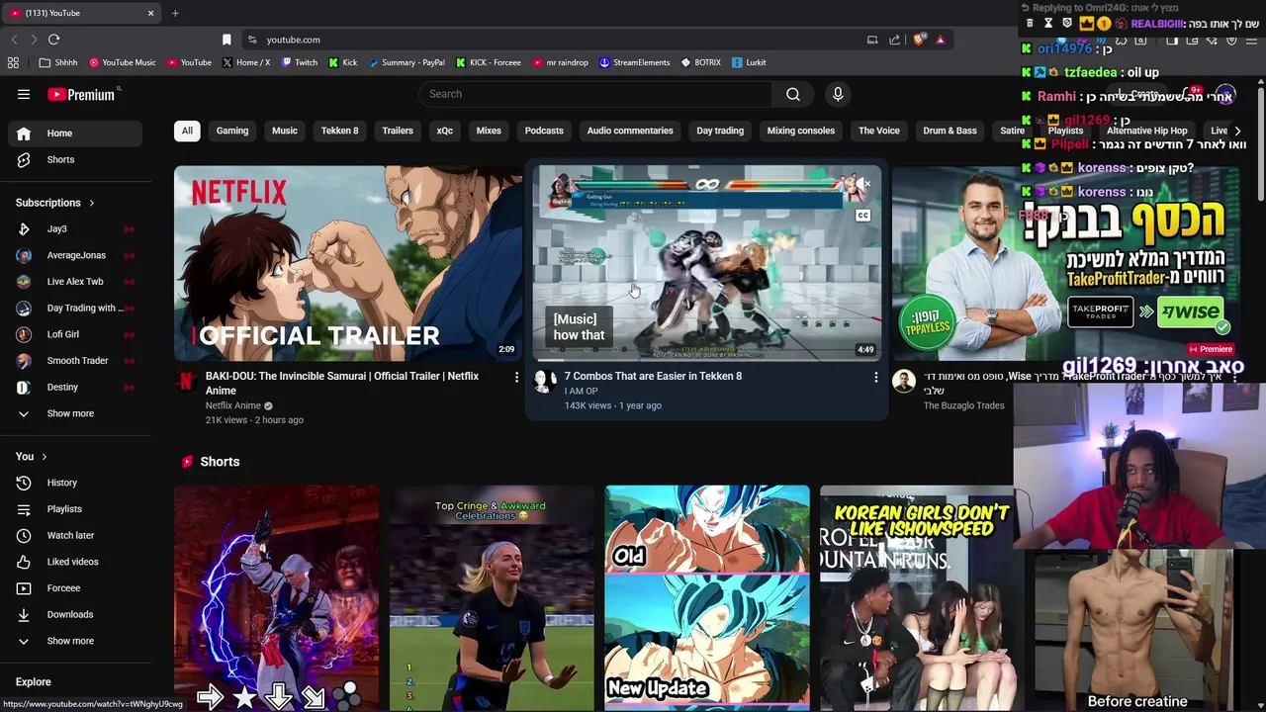Open the Destiny subscription channel

[x=75, y=387]
